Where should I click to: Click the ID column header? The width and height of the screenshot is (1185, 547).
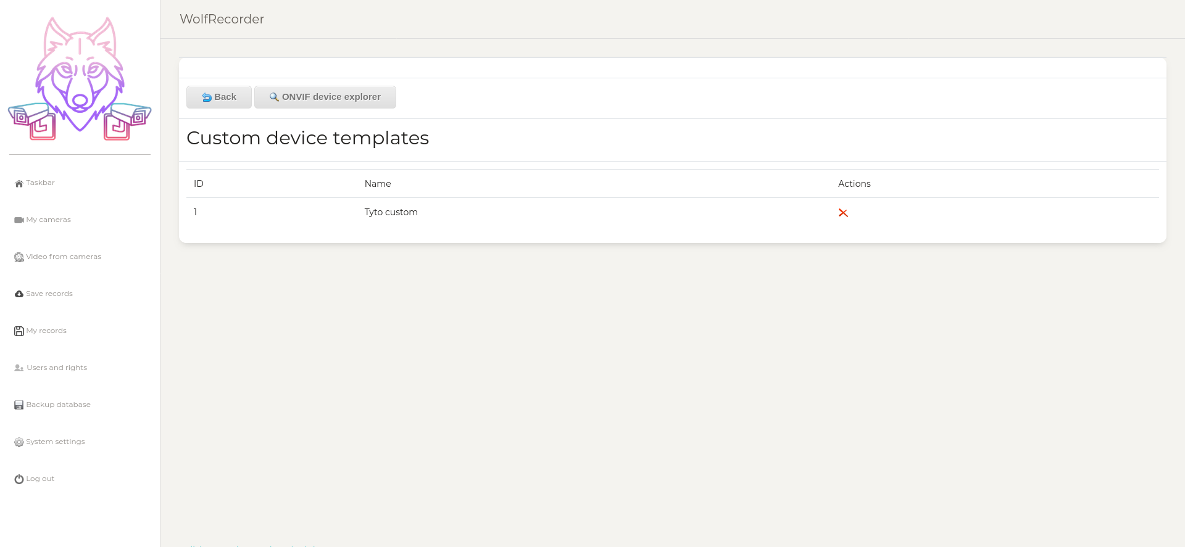(199, 184)
